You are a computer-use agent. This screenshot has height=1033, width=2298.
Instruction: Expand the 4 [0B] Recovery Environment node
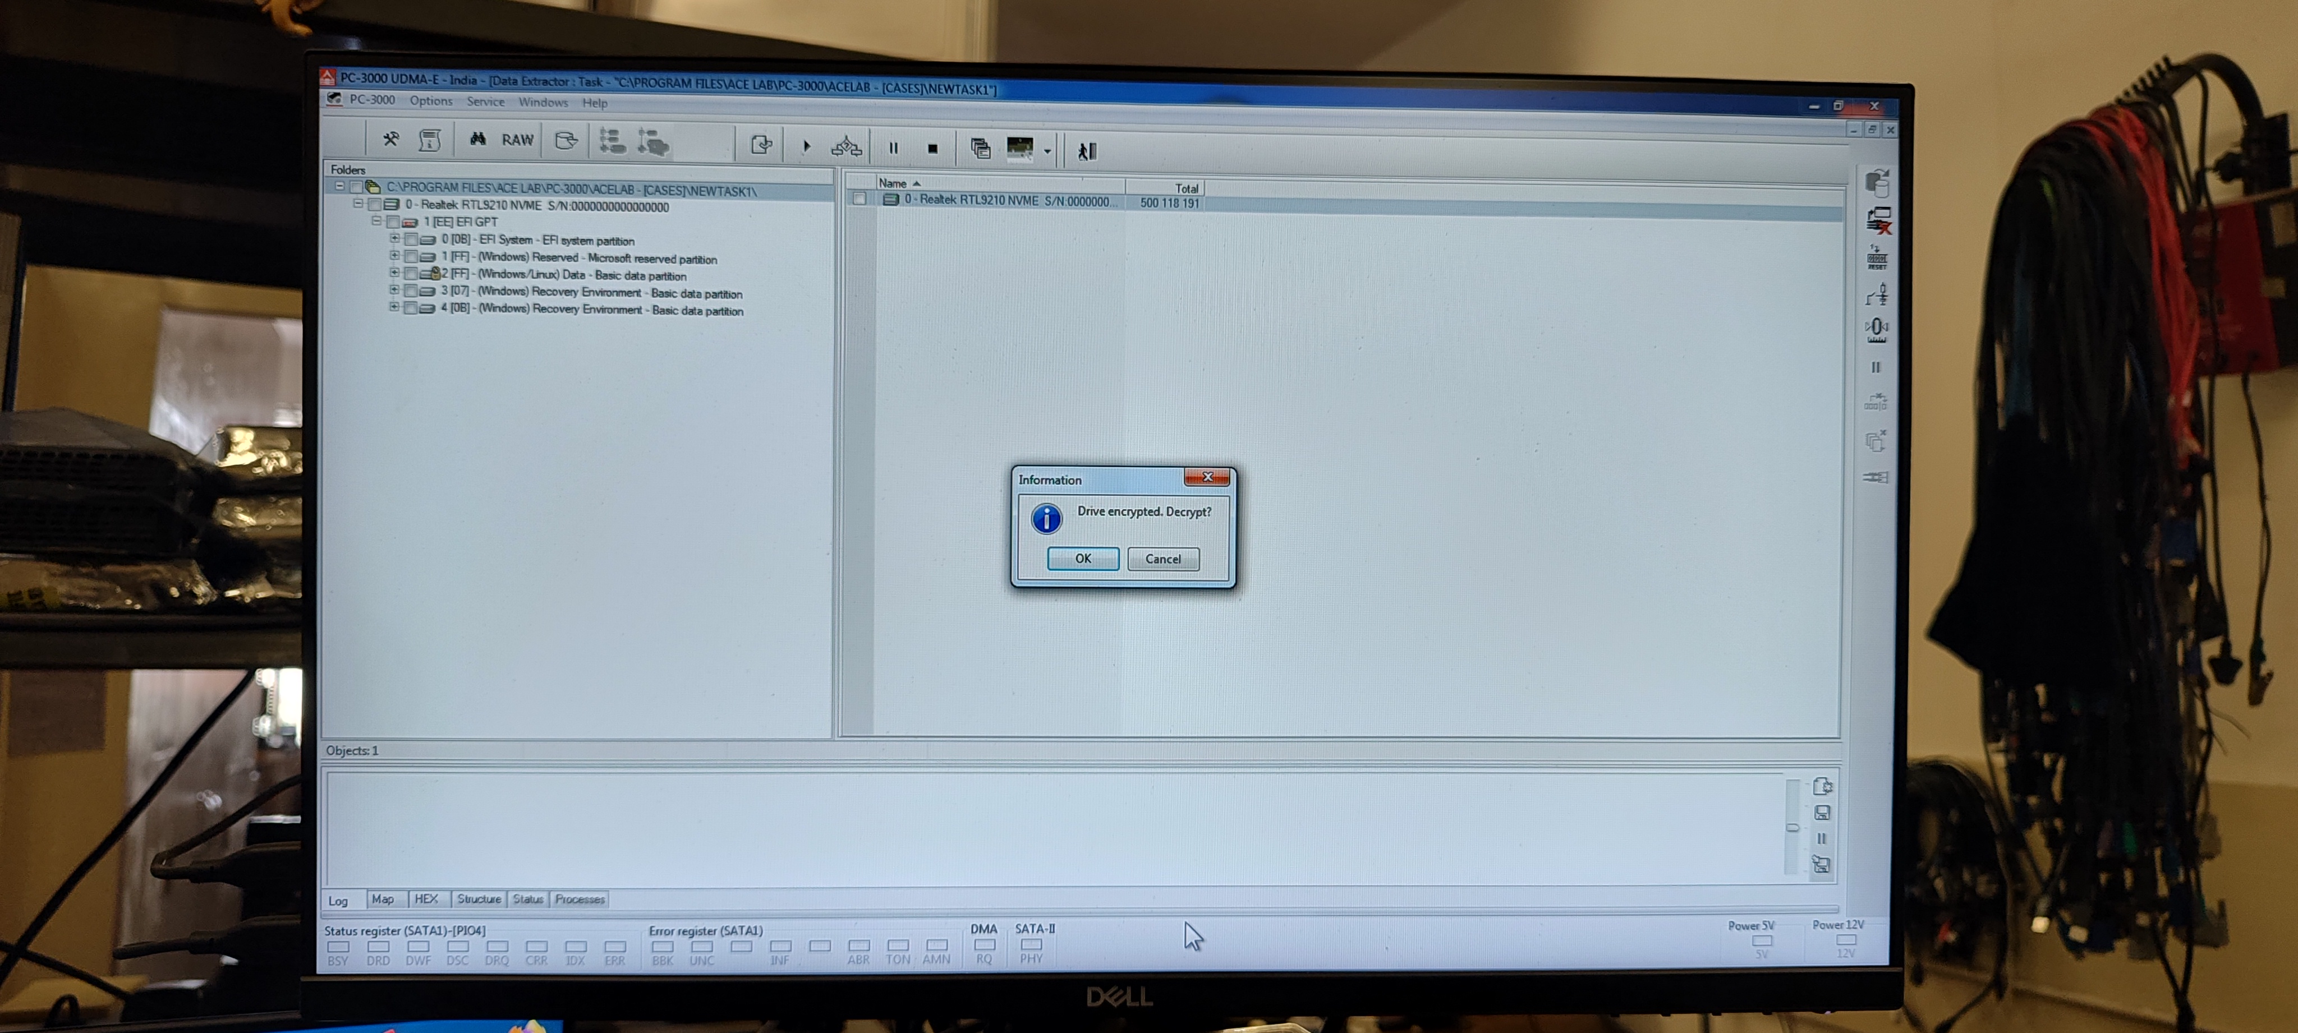pyautogui.click(x=394, y=306)
